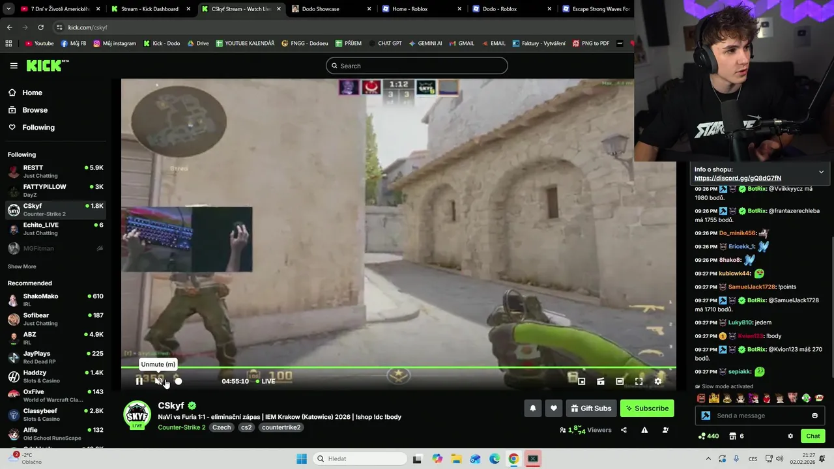
Task: Report the stream with the warning triangle
Action: click(x=644, y=430)
